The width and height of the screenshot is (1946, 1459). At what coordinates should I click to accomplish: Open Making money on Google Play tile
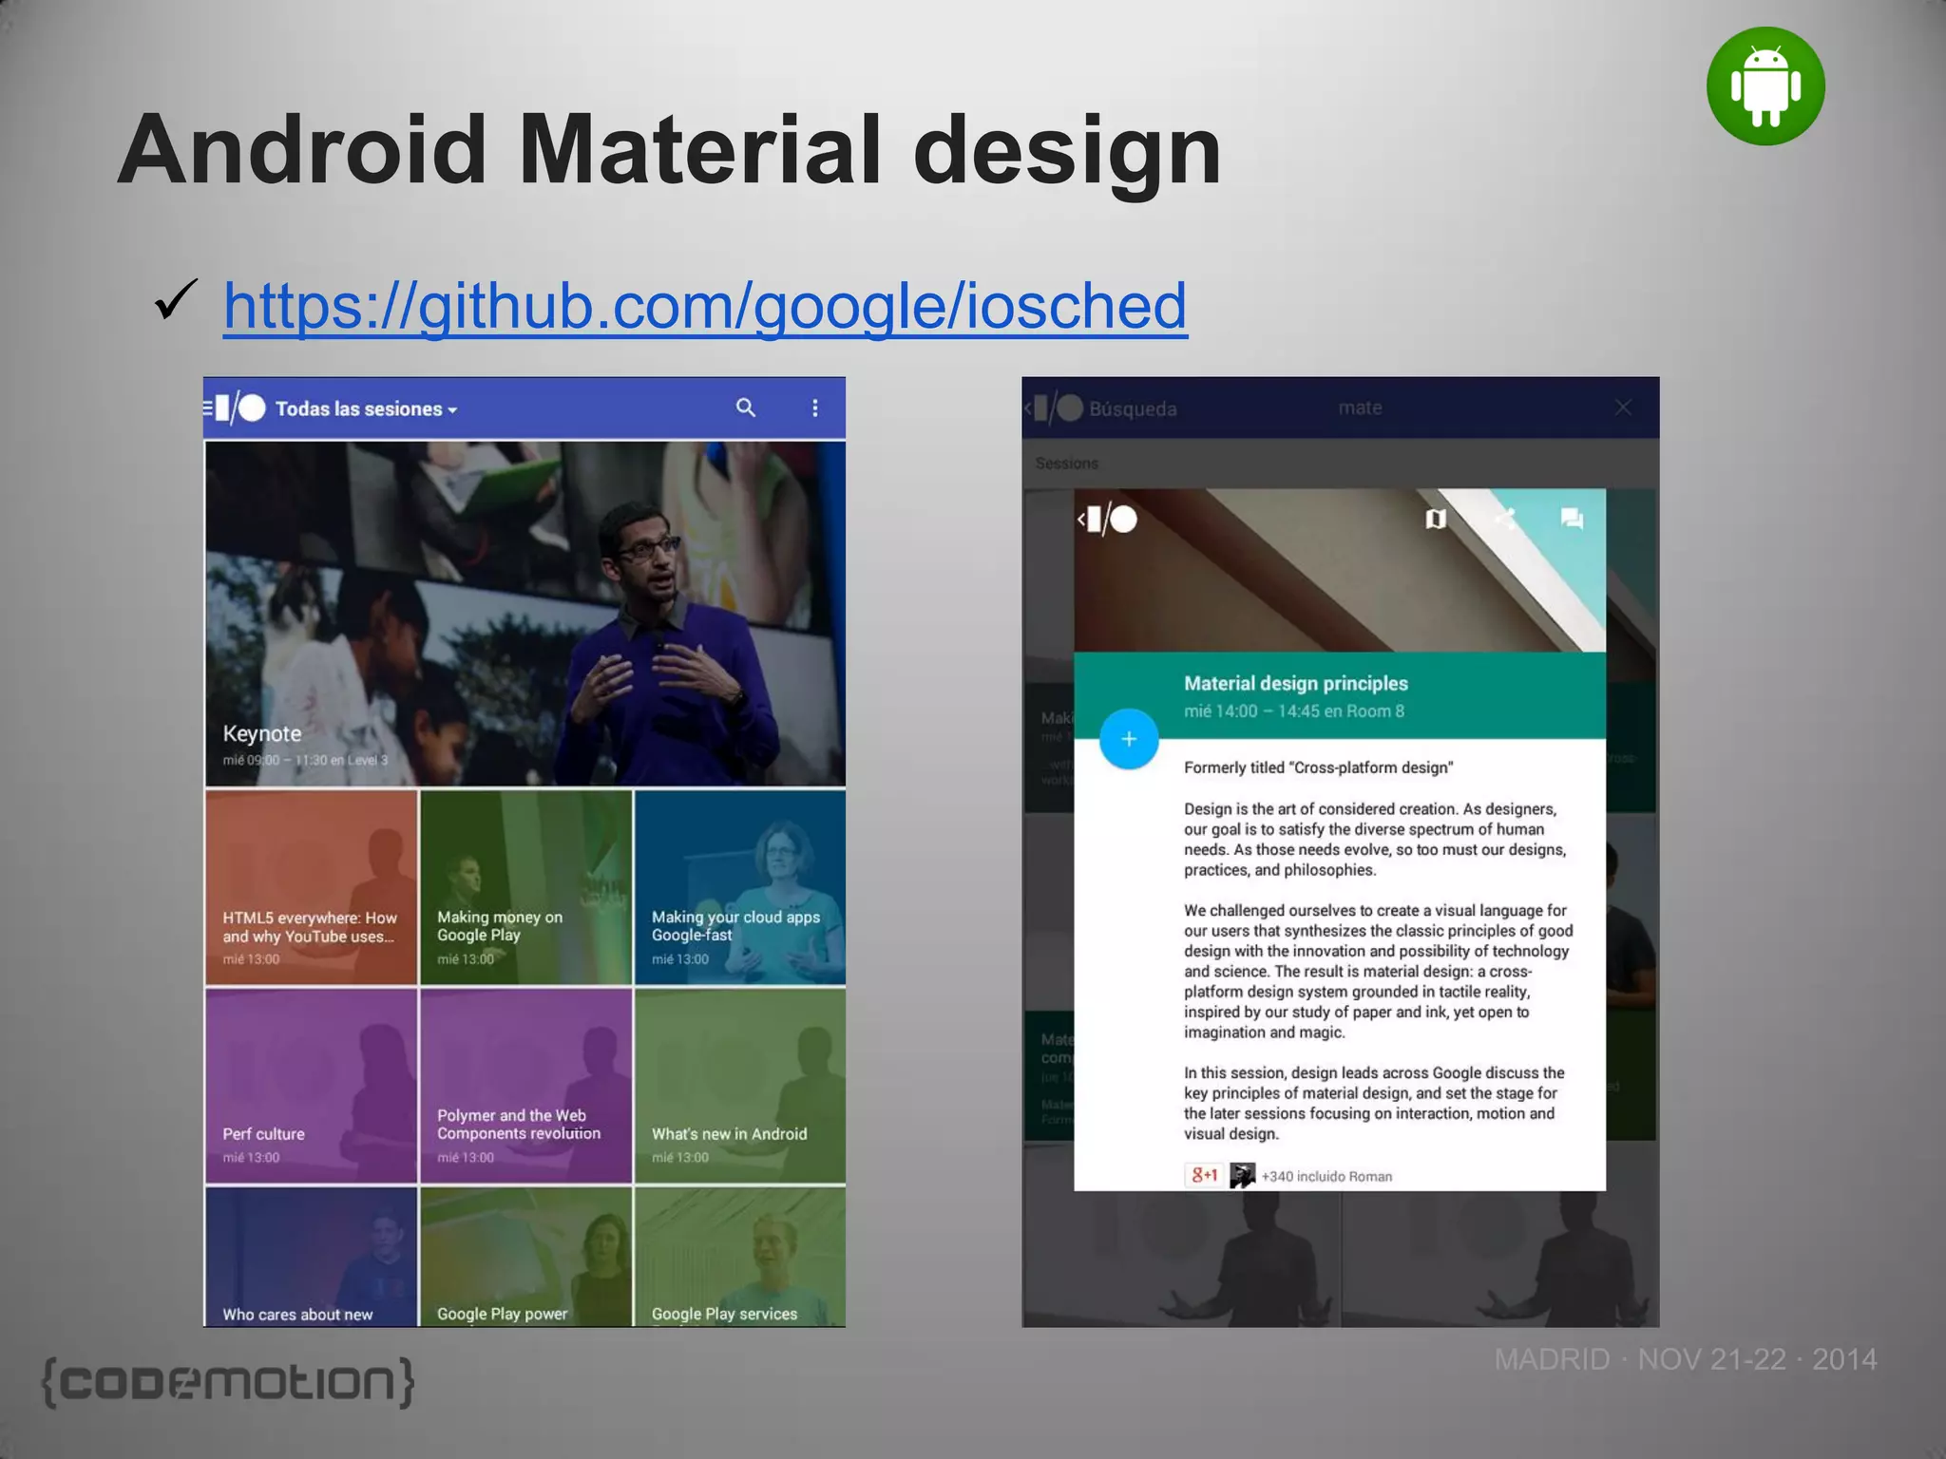click(525, 887)
